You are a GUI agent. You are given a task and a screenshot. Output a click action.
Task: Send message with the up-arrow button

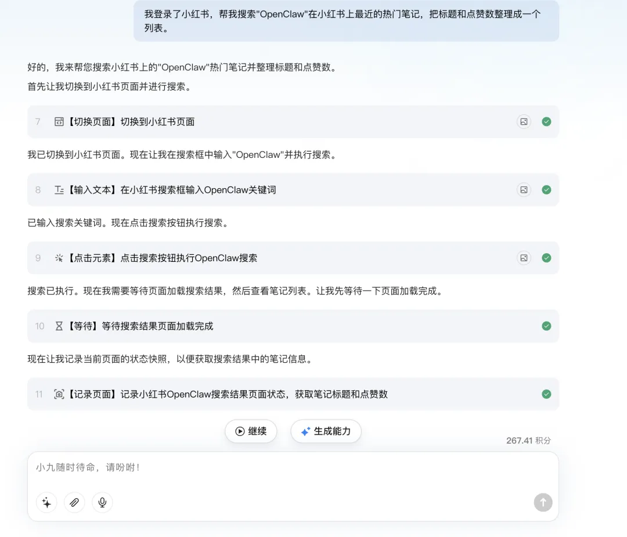(543, 502)
